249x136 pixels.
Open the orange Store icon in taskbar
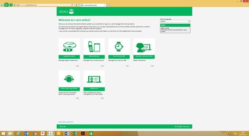coord(59,133)
